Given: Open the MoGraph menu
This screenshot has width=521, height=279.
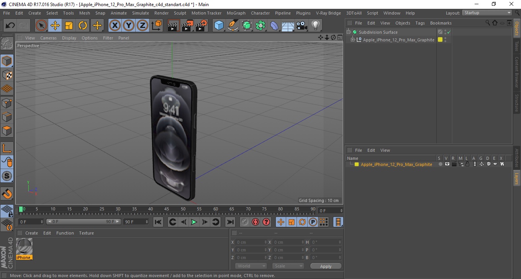Looking at the screenshot, I should point(236,13).
